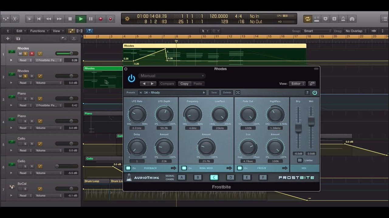The image size is (389, 218).
Task: Open the left-click pointer tool menu
Action: [205, 31]
